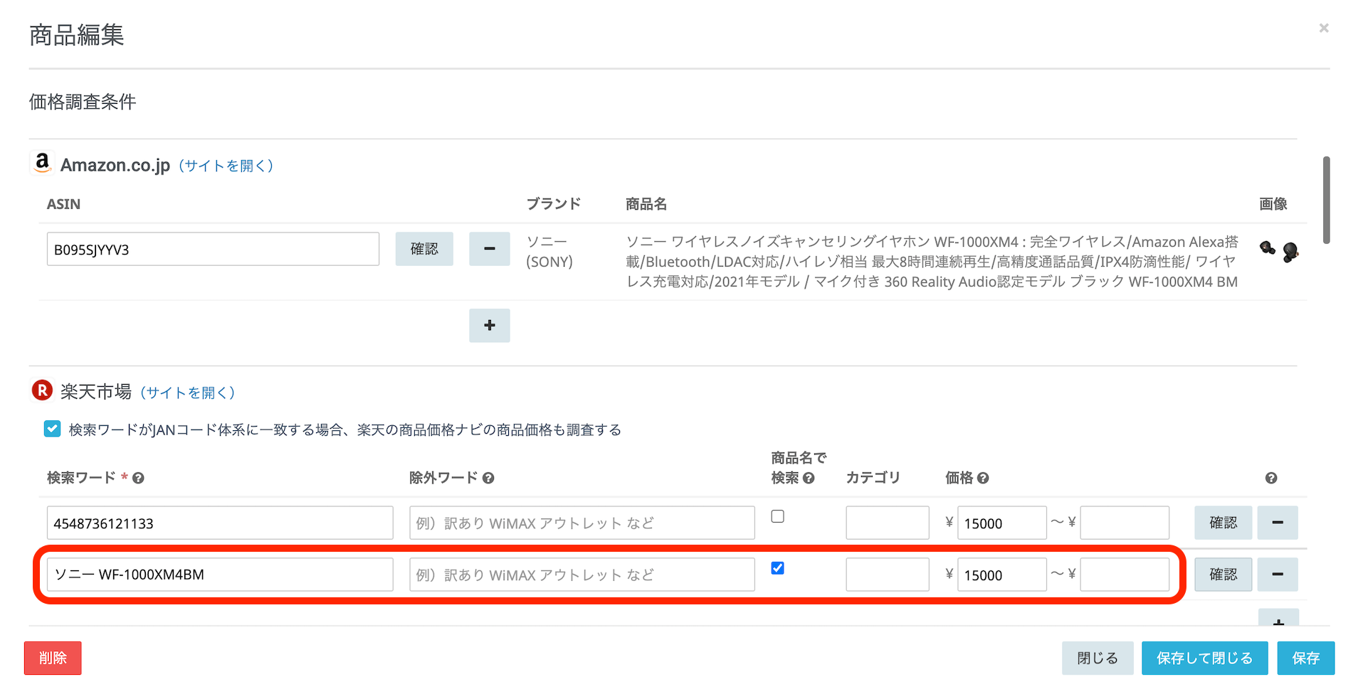The width and height of the screenshot is (1358, 694).
Task: Click the ASIN input field B095SJYYV3
Action: [x=213, y=250]
